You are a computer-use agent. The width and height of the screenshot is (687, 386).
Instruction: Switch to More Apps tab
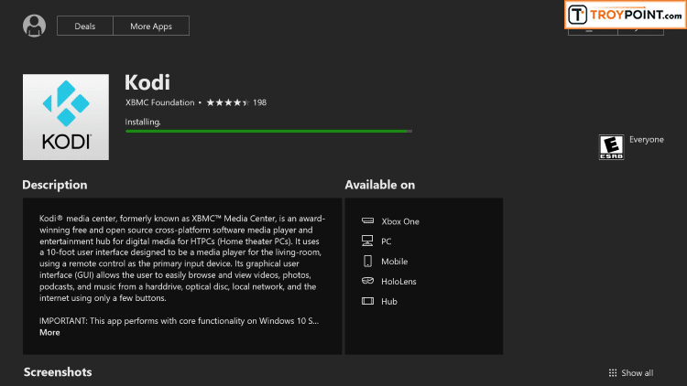pyautogui.click(x=151, y=26)
